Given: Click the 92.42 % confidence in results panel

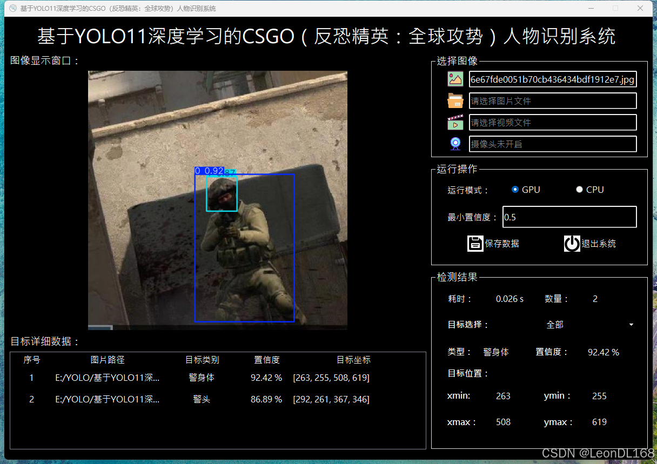Looking at the screenshot, I should (x=603, y=352).
